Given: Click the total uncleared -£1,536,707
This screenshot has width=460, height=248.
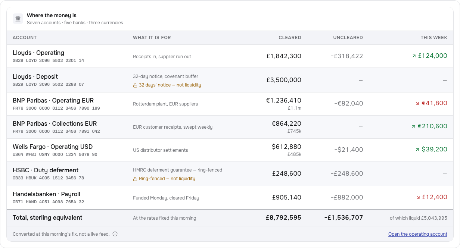Looking at the screenshot, I should (344, 218).
